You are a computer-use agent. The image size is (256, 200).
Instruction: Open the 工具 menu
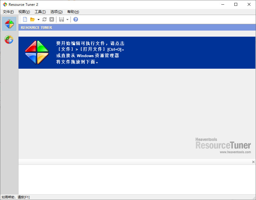pyautogui.click(x=40, y=12)
